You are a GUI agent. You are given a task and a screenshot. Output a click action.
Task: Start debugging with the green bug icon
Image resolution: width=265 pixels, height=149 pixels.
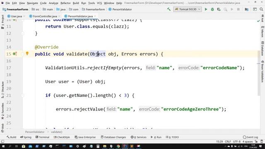(212, 9)
